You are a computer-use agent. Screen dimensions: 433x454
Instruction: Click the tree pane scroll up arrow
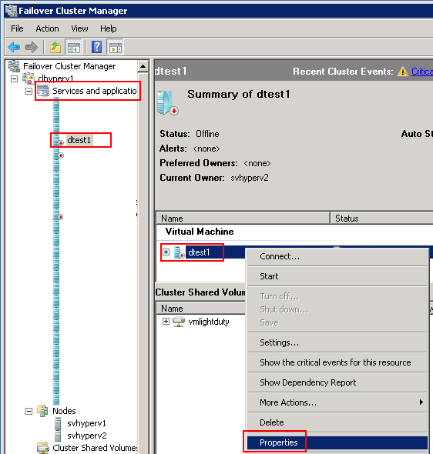point(143,66)
